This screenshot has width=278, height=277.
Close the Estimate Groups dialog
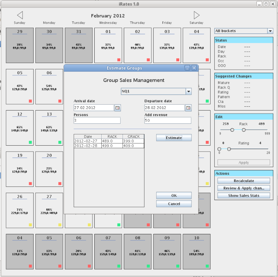194,68
